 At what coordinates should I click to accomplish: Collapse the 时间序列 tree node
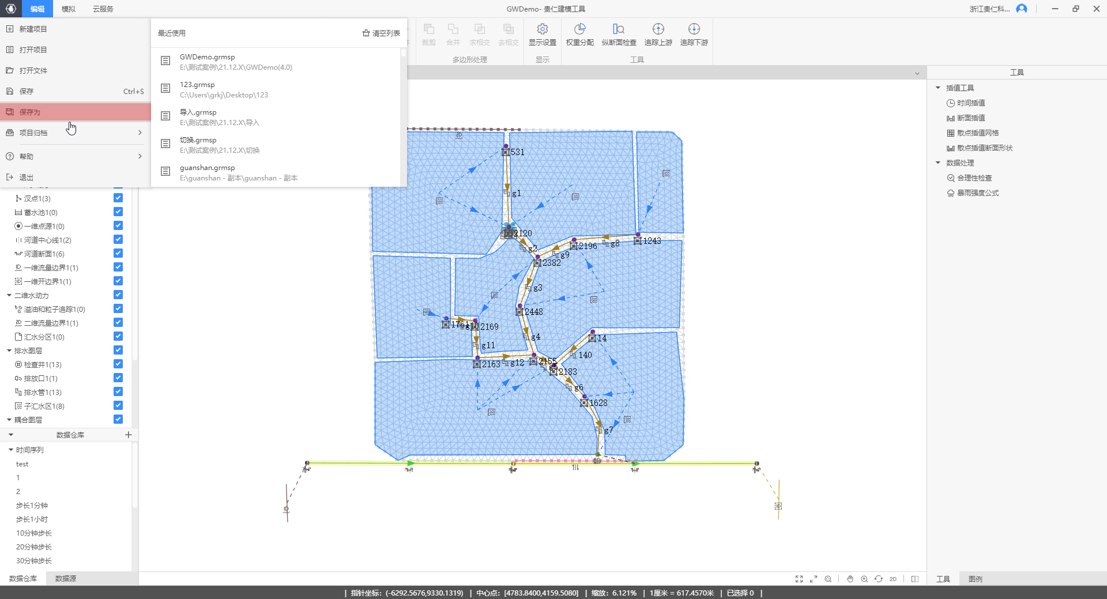pyautogui.click(x=11, y=450)
